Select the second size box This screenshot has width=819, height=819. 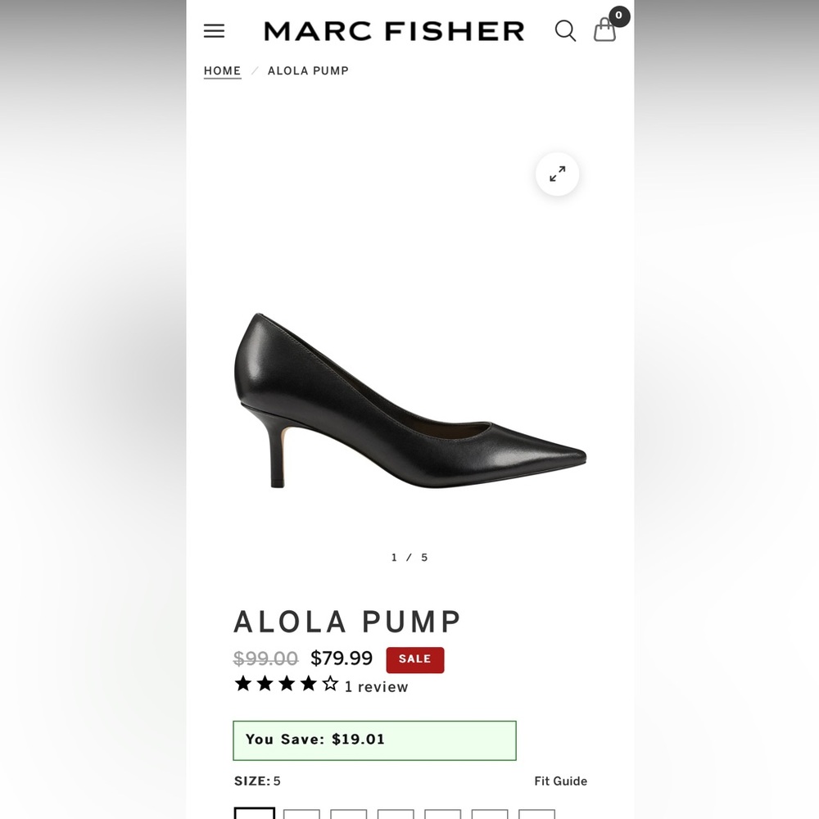click(302, 813)
